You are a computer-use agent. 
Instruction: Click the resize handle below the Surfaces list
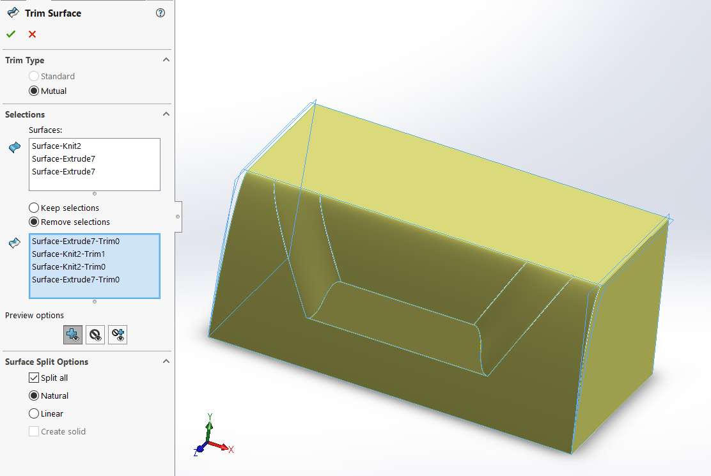click(x=95, y=194)
